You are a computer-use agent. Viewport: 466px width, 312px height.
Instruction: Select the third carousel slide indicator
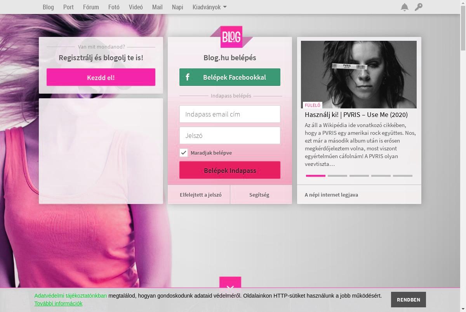tap(359, 176)
